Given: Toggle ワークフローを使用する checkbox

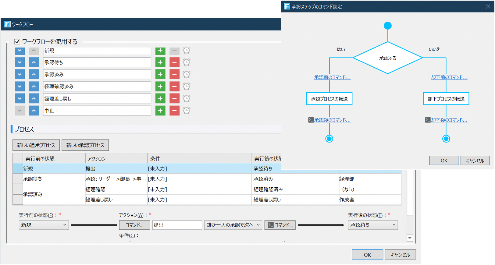Looking at the screenshot, I should [x=17, y=42].
